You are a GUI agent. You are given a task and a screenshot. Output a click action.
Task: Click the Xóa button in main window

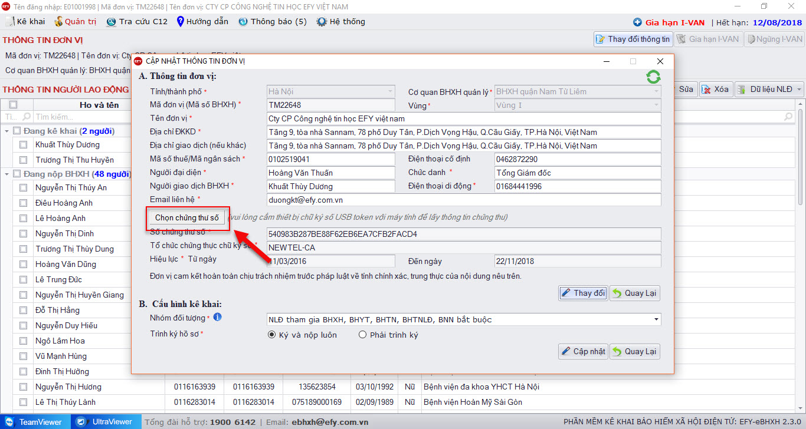[715, 90]
